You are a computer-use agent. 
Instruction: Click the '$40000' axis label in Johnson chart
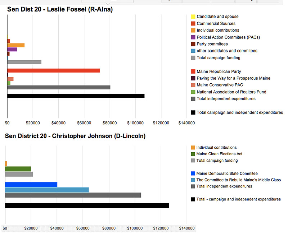tap(57, 228)
